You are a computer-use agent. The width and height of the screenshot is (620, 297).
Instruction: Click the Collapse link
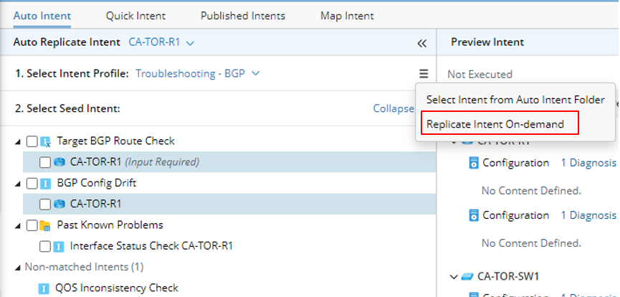(x=393, y=109)
